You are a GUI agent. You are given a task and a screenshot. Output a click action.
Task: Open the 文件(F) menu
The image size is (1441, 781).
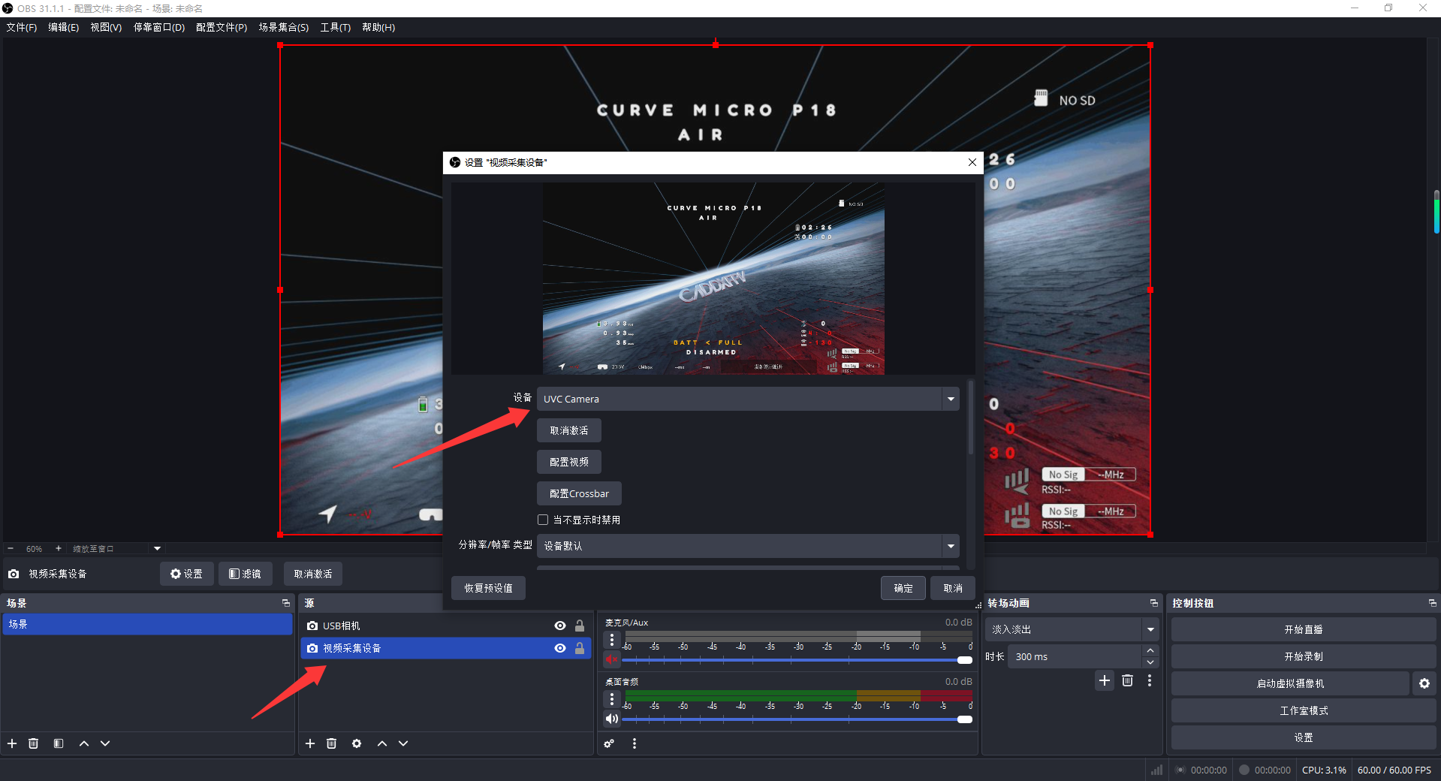(22, 27)
